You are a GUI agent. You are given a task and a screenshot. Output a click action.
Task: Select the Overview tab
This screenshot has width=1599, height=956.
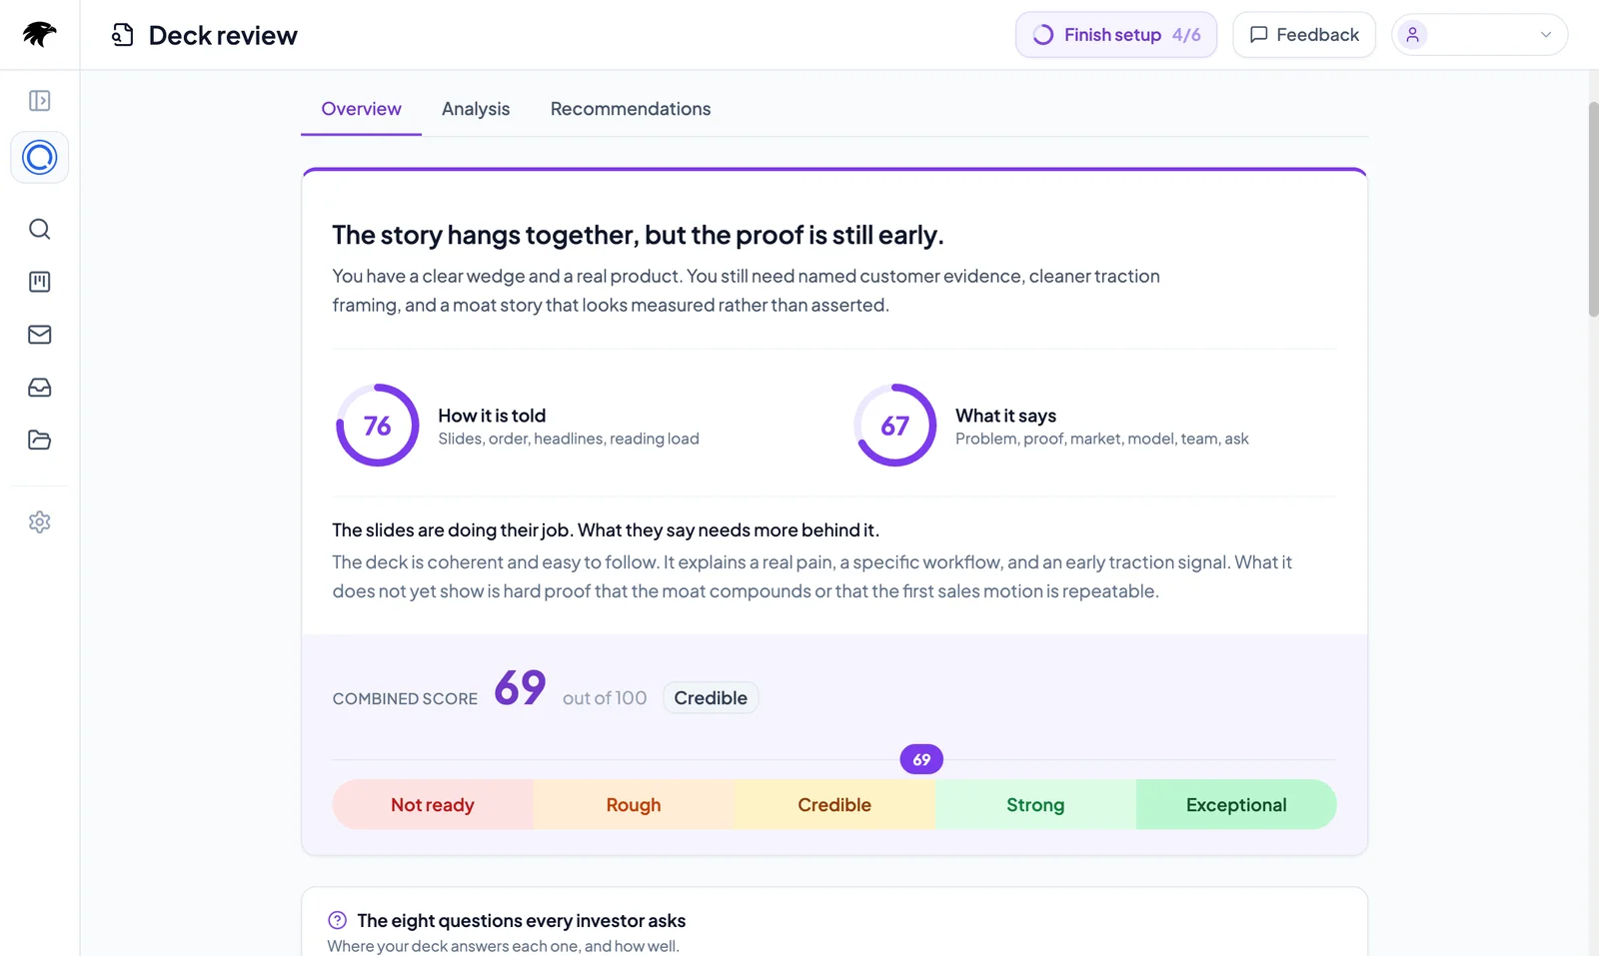pyautogui.click(x=361, y=109)
